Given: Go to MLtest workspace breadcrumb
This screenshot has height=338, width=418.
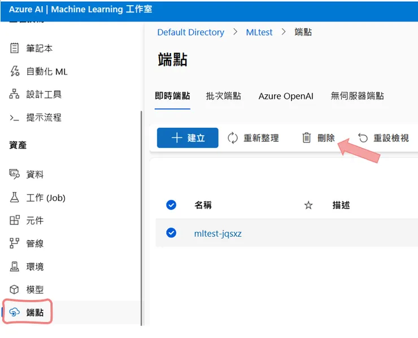Looking at the screenshot, I should tap(259, 32).
